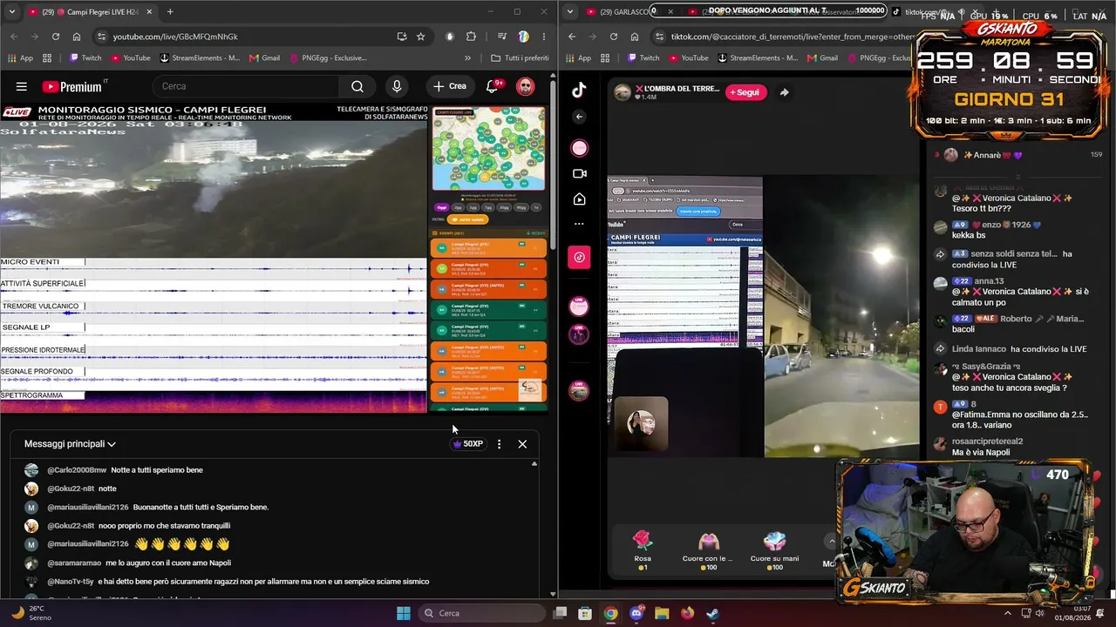Reload the TikTok page

(614, 37)
